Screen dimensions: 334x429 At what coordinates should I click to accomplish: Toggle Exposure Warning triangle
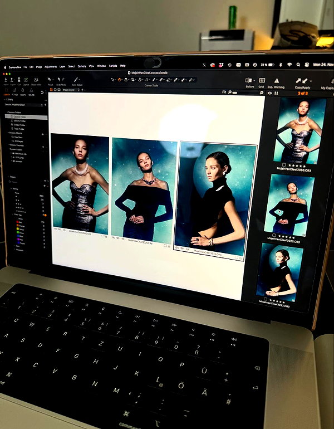277,80
